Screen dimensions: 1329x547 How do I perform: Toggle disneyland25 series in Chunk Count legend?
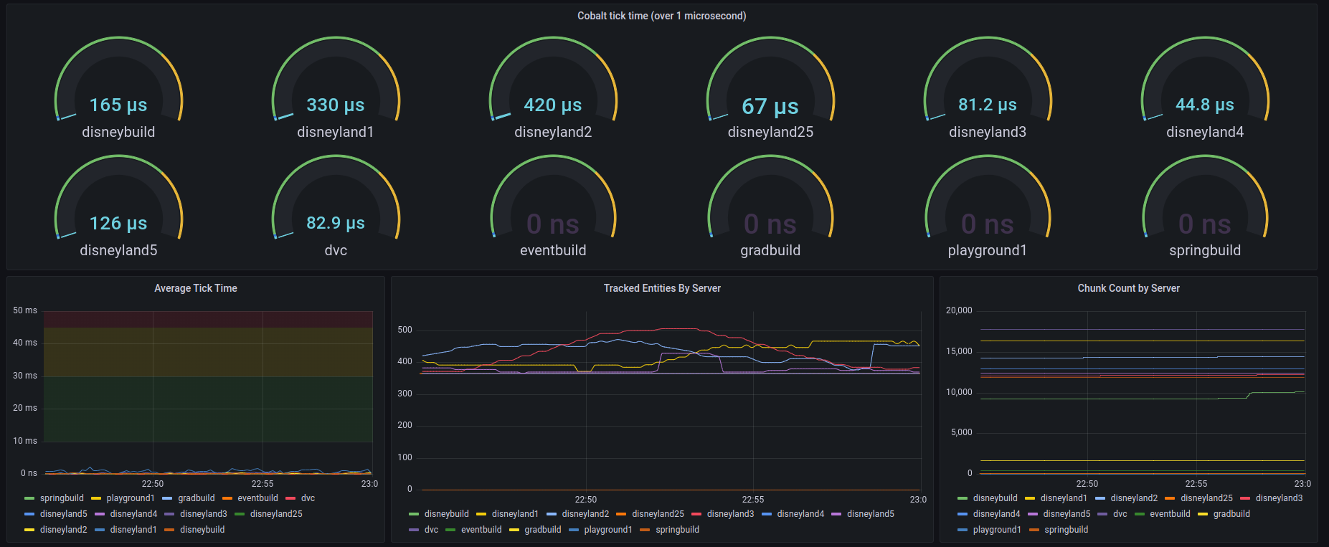tap(1206, 498)
